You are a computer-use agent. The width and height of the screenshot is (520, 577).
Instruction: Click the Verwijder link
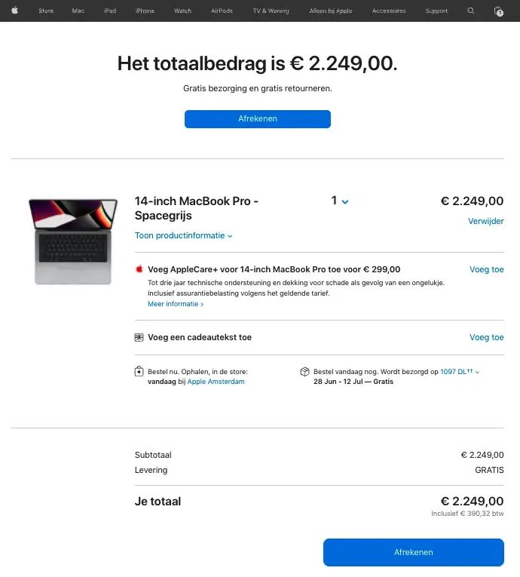485,222
